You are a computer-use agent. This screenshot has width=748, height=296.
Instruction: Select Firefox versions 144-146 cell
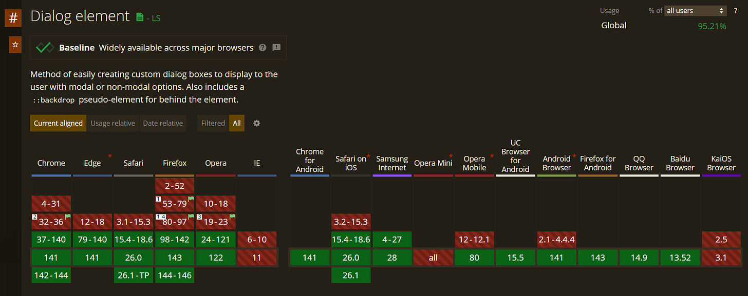(x=175, y=275)
